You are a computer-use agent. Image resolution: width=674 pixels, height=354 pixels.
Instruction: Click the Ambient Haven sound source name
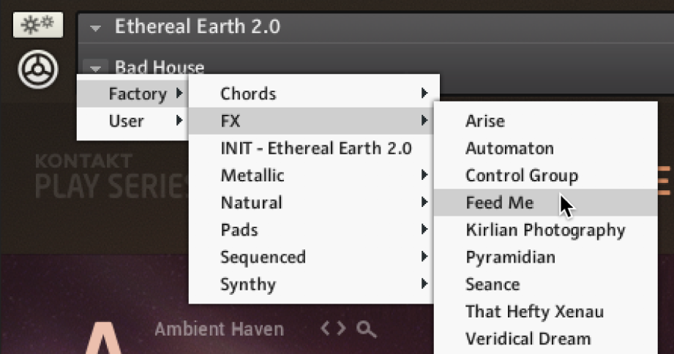click(219, 330)
